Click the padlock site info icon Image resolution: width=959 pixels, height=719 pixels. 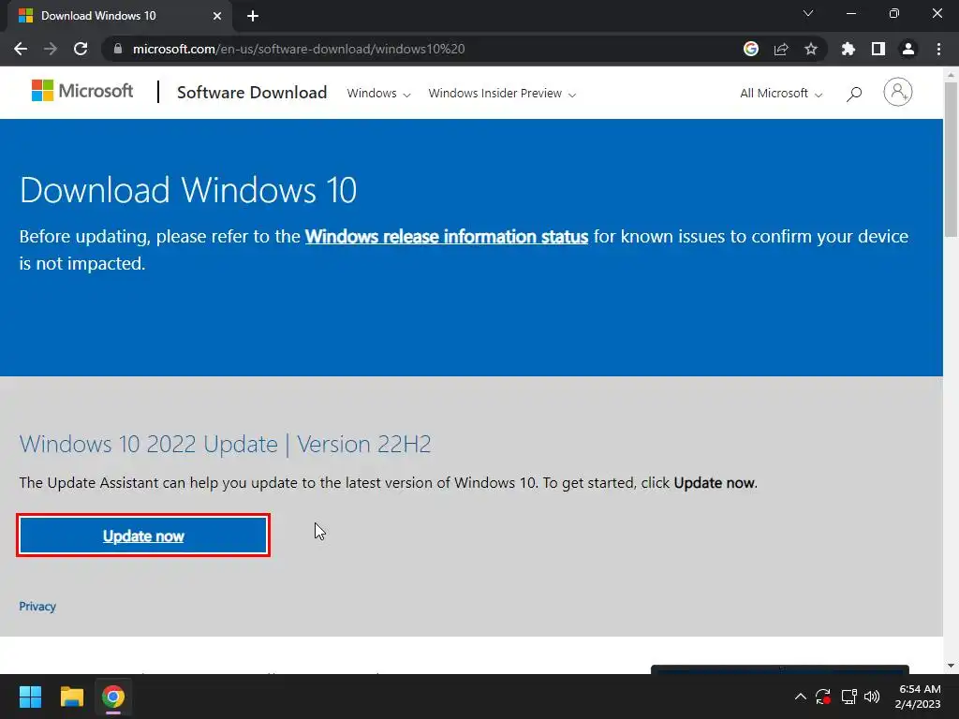tap(118, 49)
